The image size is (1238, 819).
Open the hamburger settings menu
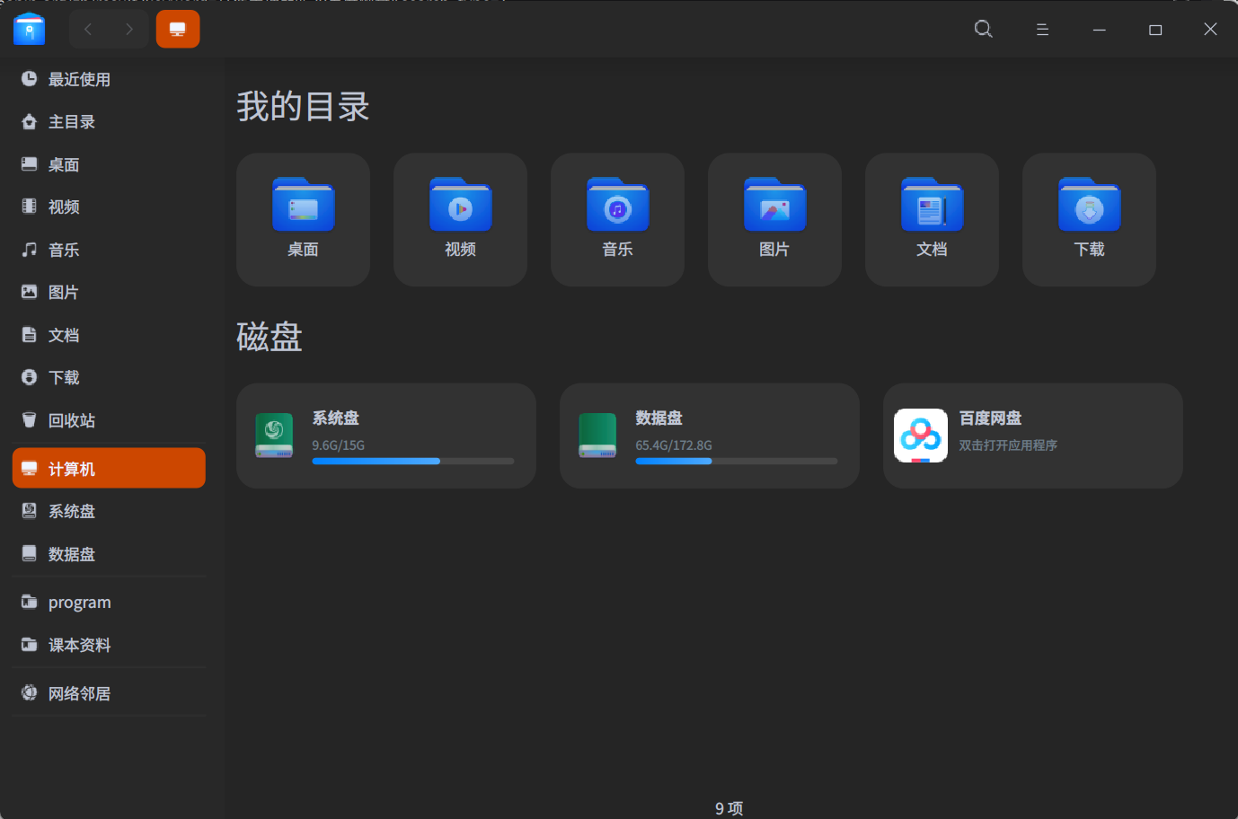click(x=1042, y=29)
